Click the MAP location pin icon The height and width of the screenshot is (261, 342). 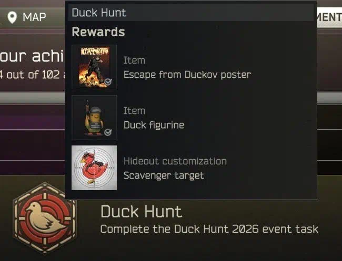point(12,17)
